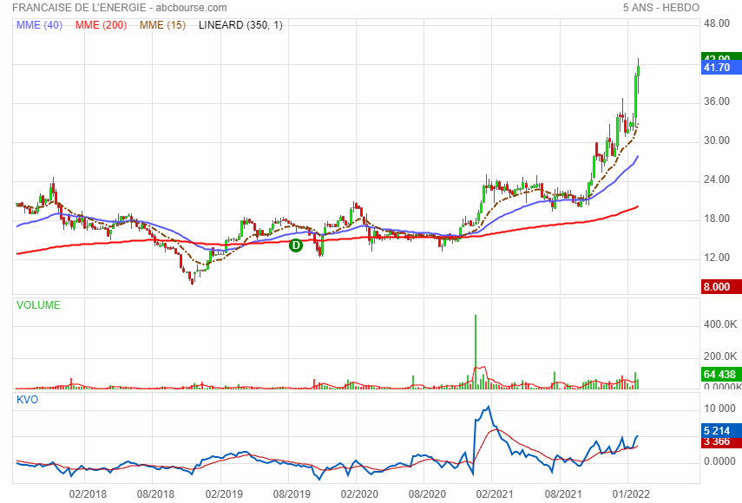Click the 02/2020 date axis label

click(359, 494)
